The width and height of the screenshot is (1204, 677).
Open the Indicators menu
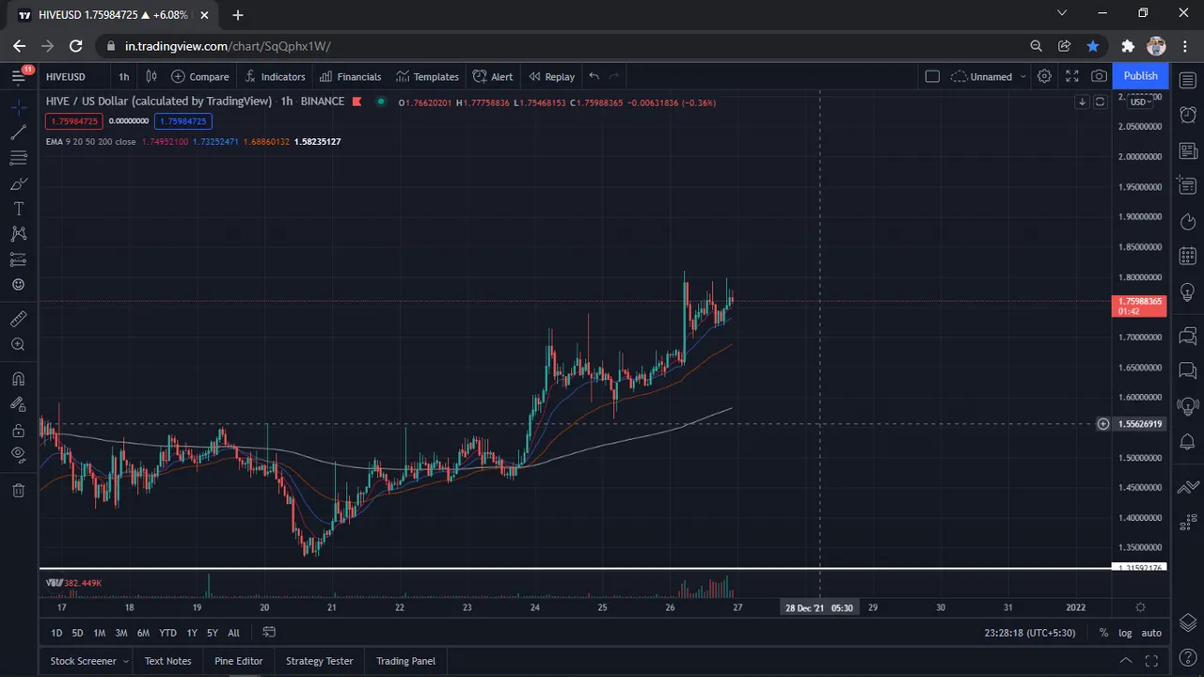(x=275, y=77)
